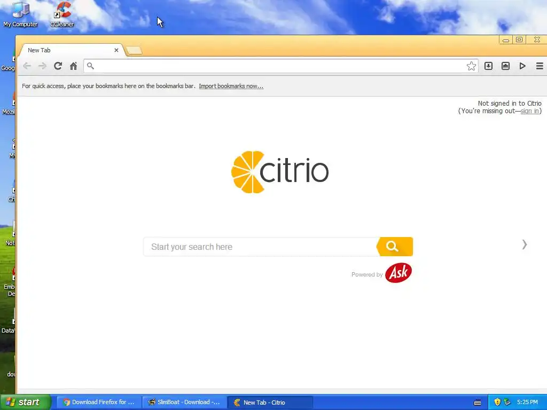This screenshot has height=410, width=547.
Task: Reload the current page
Action: (x=58, y=66)
